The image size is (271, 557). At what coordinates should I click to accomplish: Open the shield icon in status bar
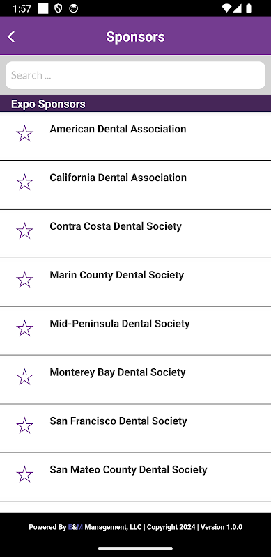coord(59,8)
